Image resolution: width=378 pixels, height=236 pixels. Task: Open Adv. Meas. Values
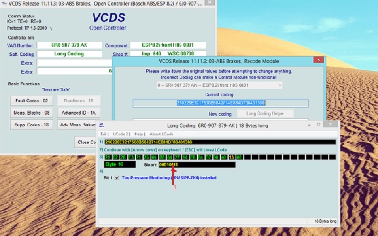77,125
